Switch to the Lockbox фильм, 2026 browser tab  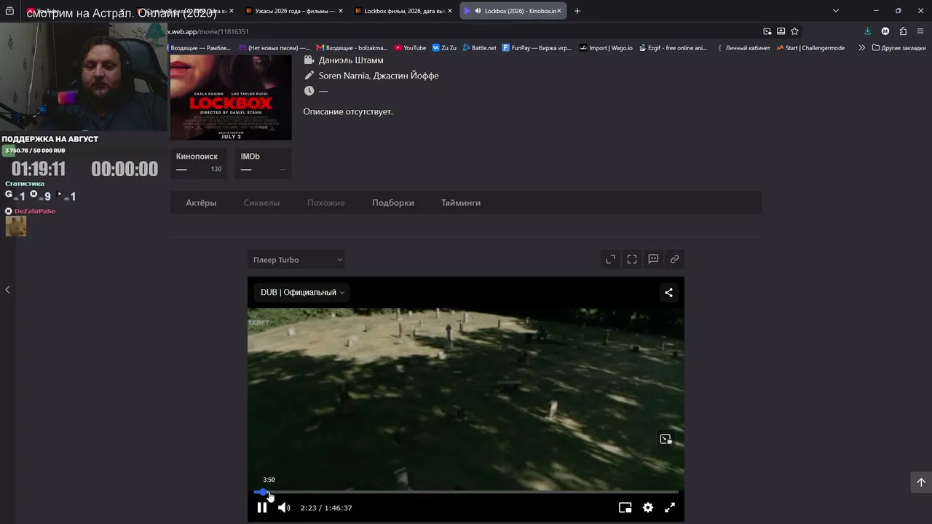pos(403,11)
